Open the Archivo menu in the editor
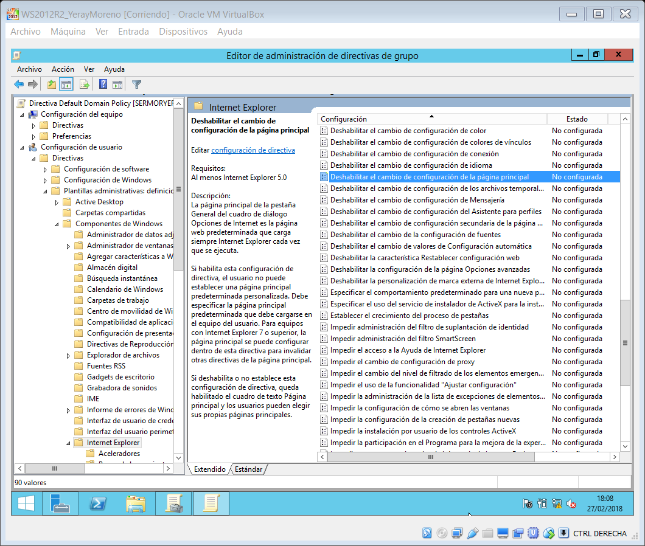Viewport: 645px width, 546px height. [29, 69]
